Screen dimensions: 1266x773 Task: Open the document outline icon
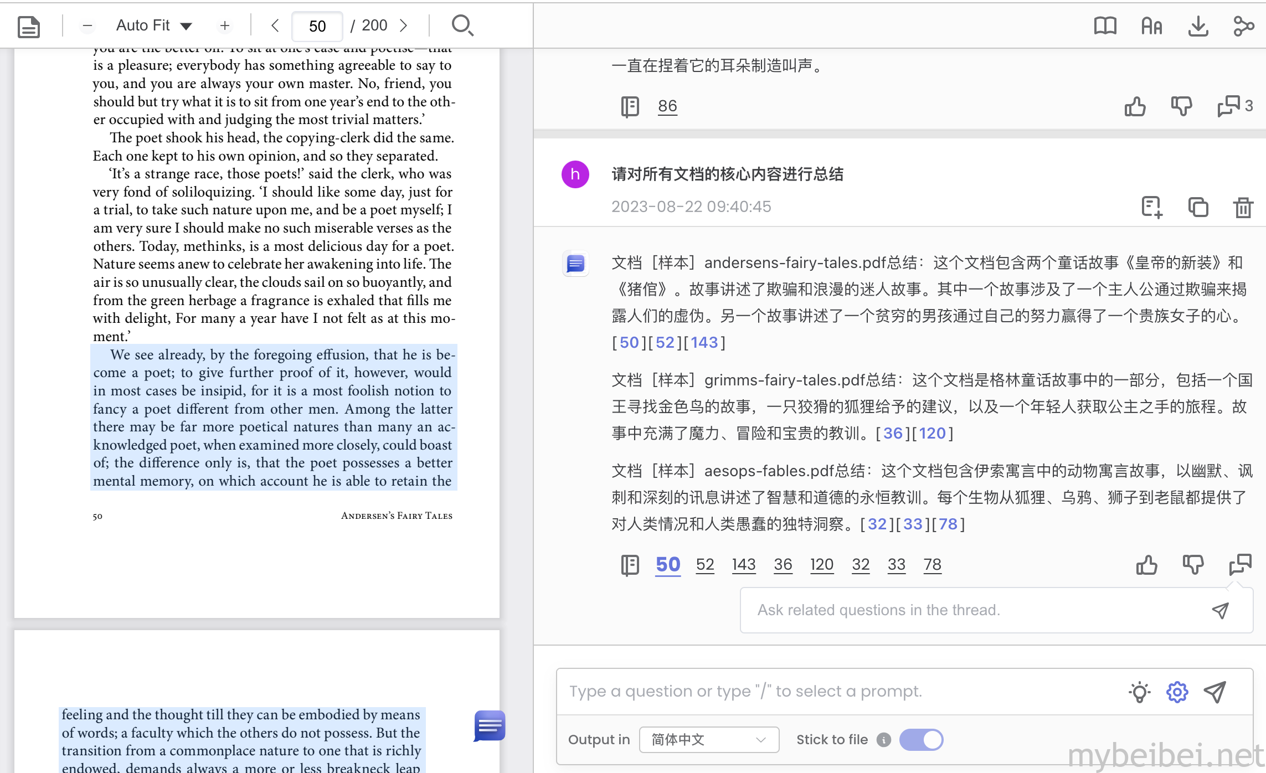point(29,26)
